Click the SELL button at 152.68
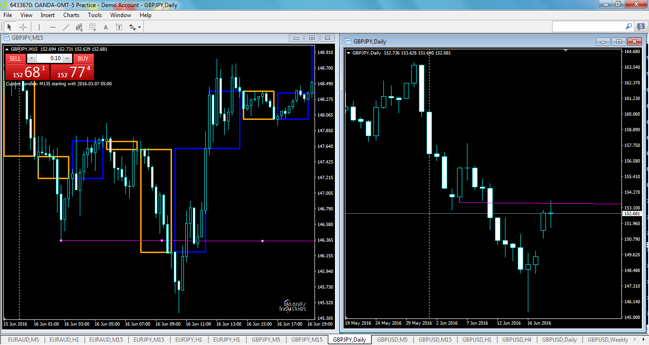The image size is (649, 345). coord(26,72)
